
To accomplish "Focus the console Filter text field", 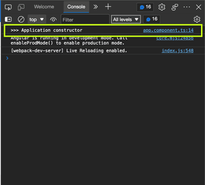I will (x=85, y=20).
